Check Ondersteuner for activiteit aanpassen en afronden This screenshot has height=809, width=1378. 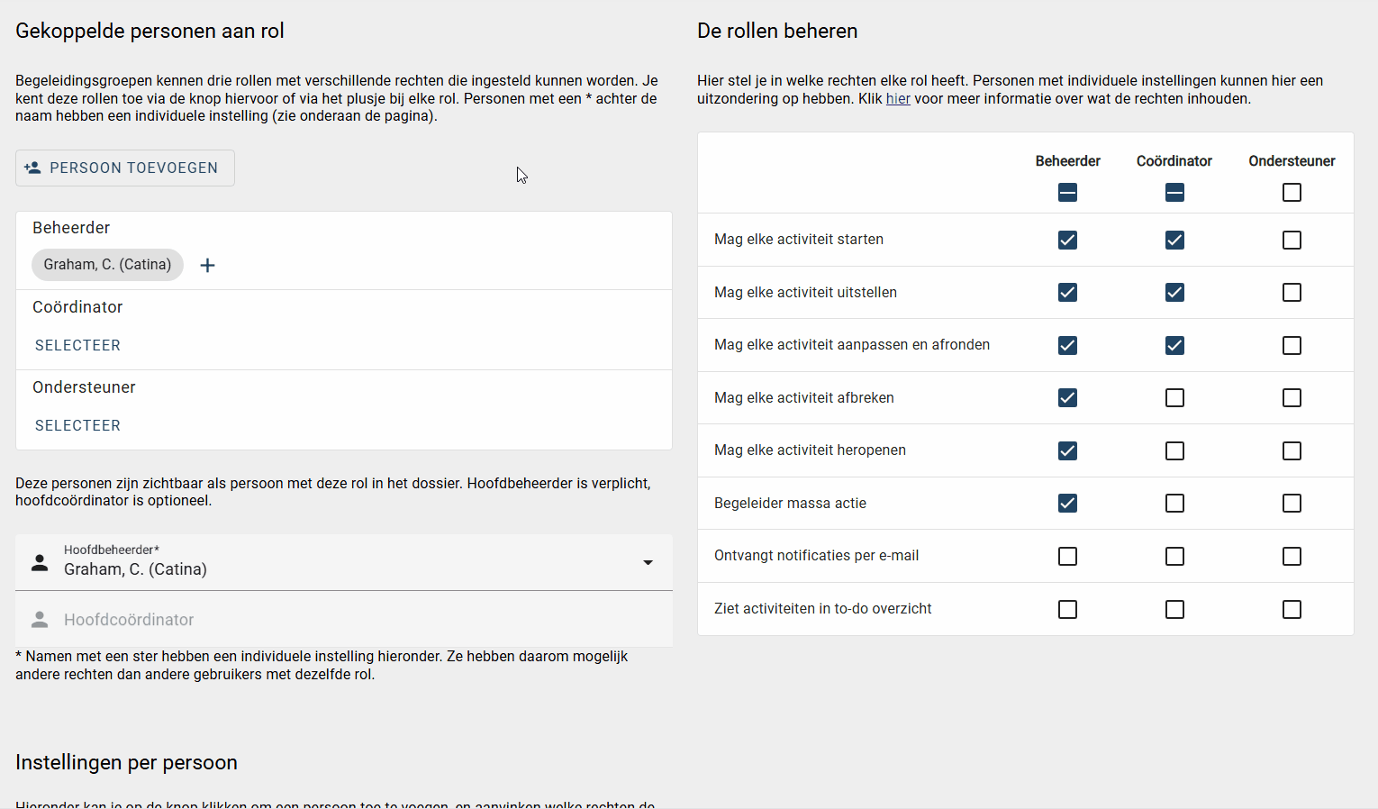click(x=1292, y=346)
